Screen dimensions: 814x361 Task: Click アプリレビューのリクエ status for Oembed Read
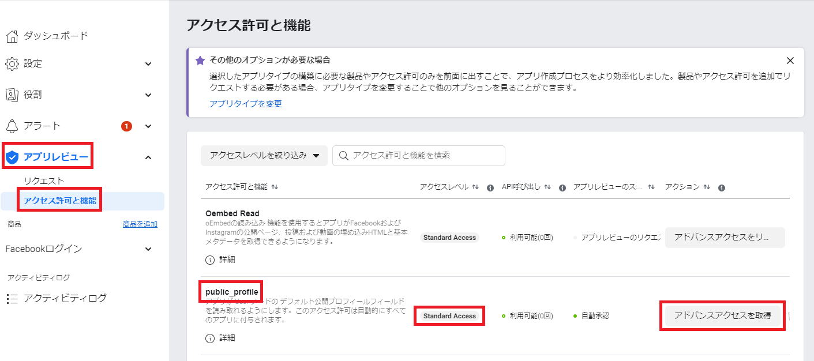coord(621,238)
